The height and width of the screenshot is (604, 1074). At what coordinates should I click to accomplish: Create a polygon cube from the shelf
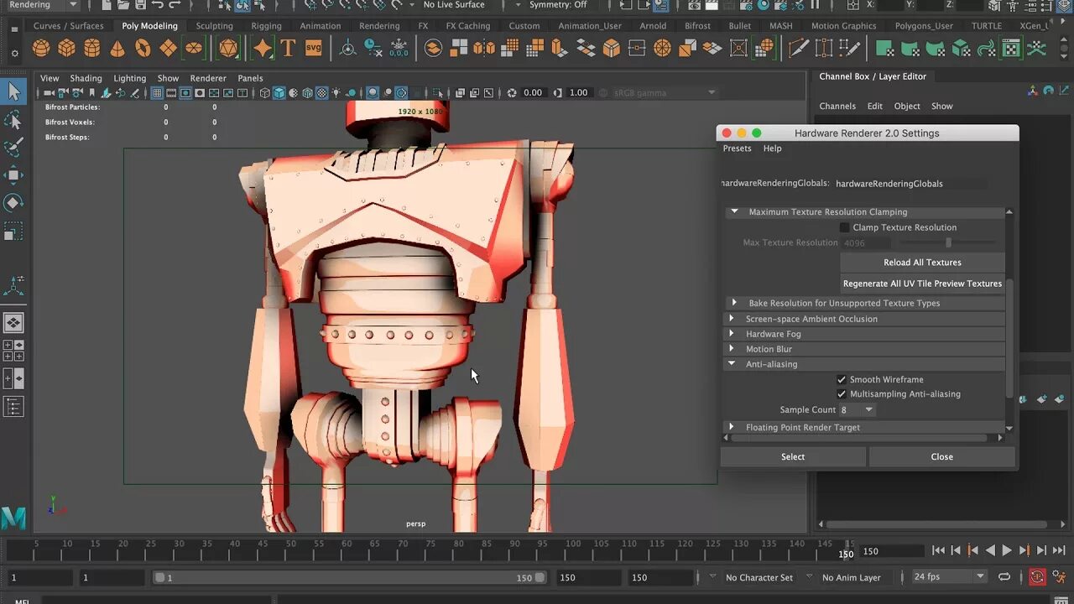tap(66, 48)
